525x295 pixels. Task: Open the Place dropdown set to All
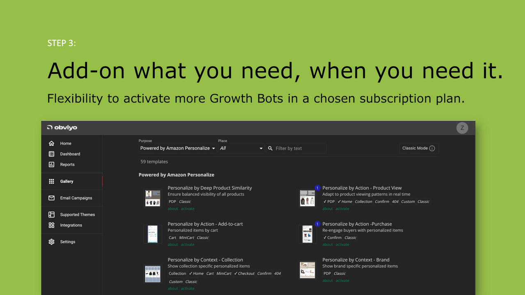(241, 148)
